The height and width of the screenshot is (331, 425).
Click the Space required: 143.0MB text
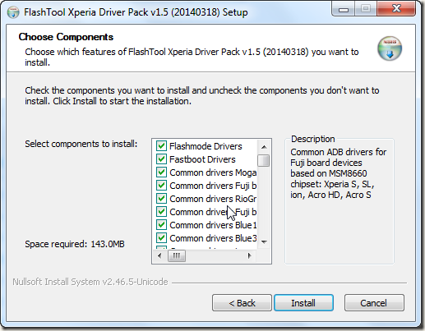[75, 244]
